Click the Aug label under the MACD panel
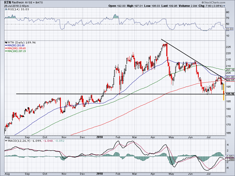This screenshot has width=235, height=176. point(7,174)
